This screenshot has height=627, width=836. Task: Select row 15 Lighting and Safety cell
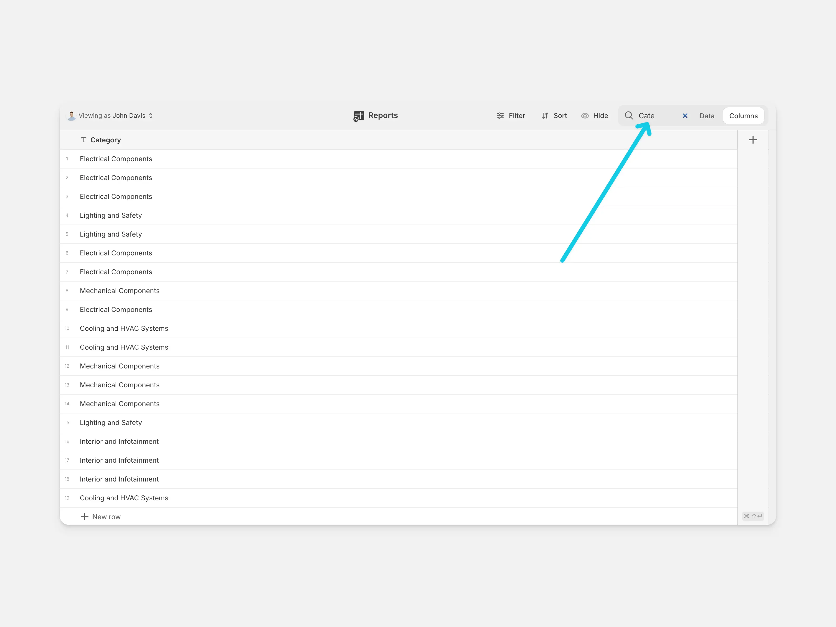(x=398, y=423)
